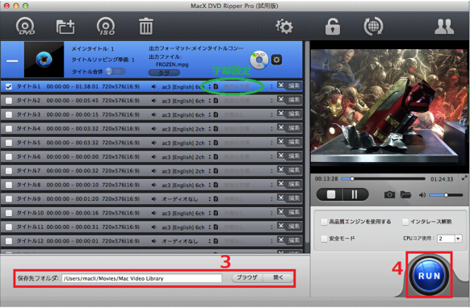470x308 pixels.
Task: Toggle the タイトル合併 merge switch
Action: (x=115, y=72)
